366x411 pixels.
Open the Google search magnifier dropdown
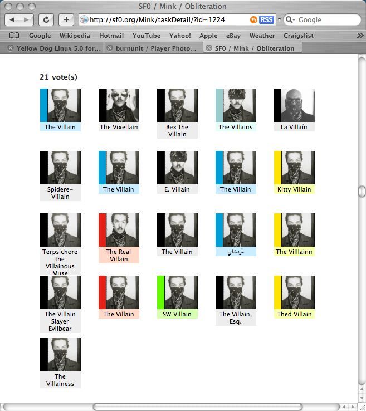(290, 19)
